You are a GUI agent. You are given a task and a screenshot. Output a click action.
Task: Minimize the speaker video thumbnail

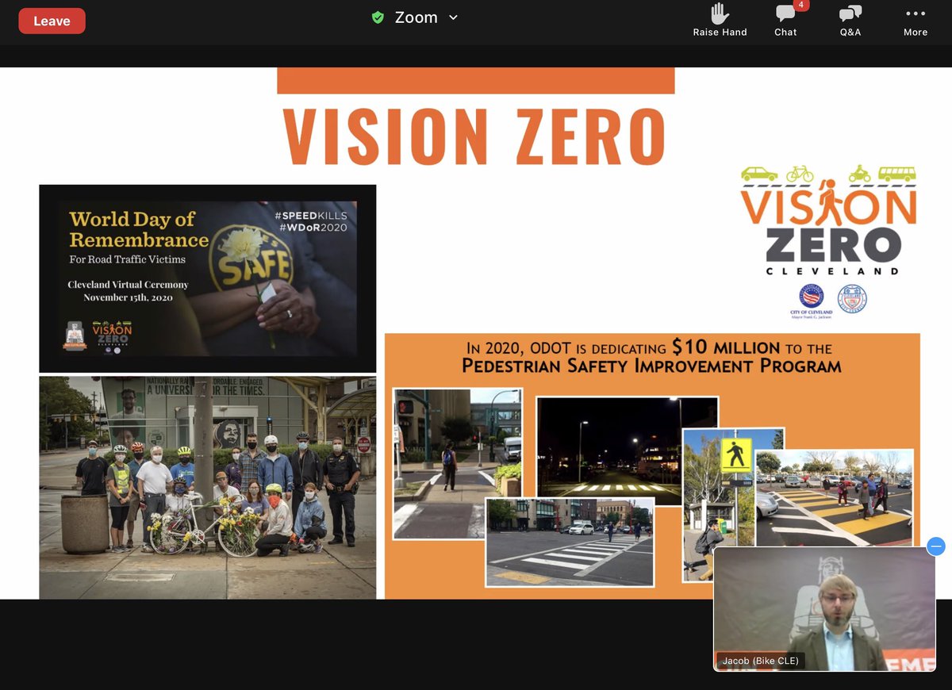point(936,546)
